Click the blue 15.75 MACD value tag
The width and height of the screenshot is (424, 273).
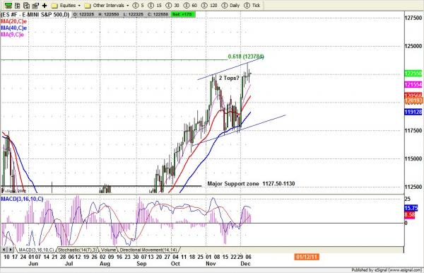point(411,208)
